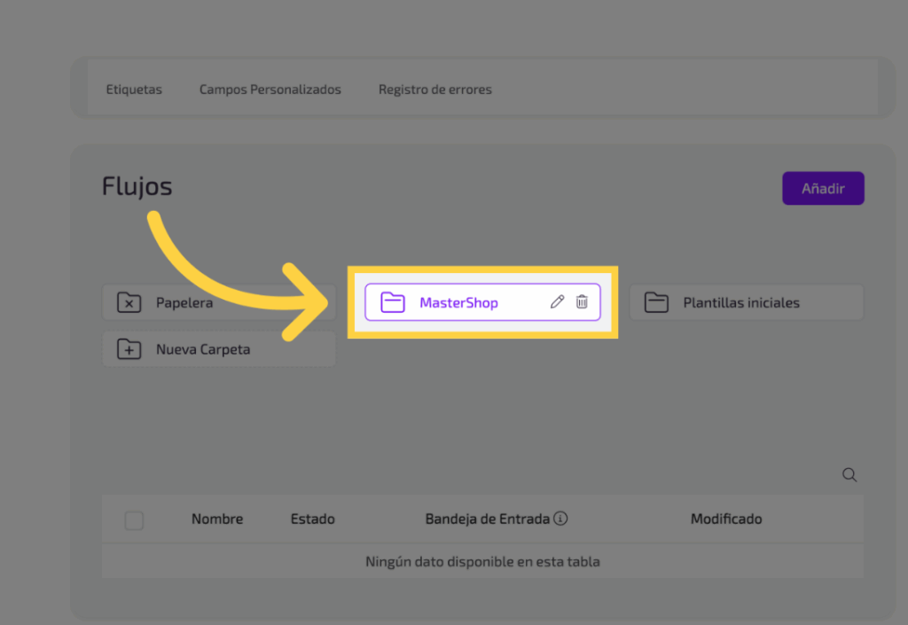908x625 pixels.
Task: Switch to the Etiquetas tab
Action: tap(134, 90)
